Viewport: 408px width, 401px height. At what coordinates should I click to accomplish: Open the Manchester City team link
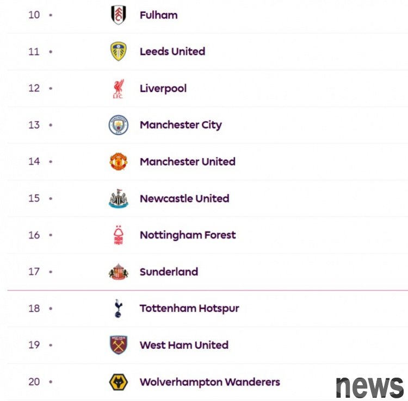tap(181, 125)
